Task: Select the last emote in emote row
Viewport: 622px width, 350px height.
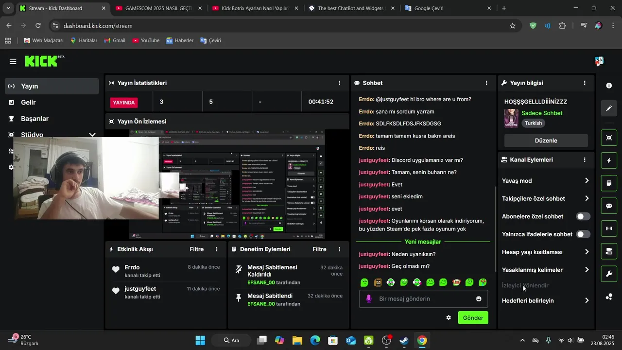Action: point(483,282)
